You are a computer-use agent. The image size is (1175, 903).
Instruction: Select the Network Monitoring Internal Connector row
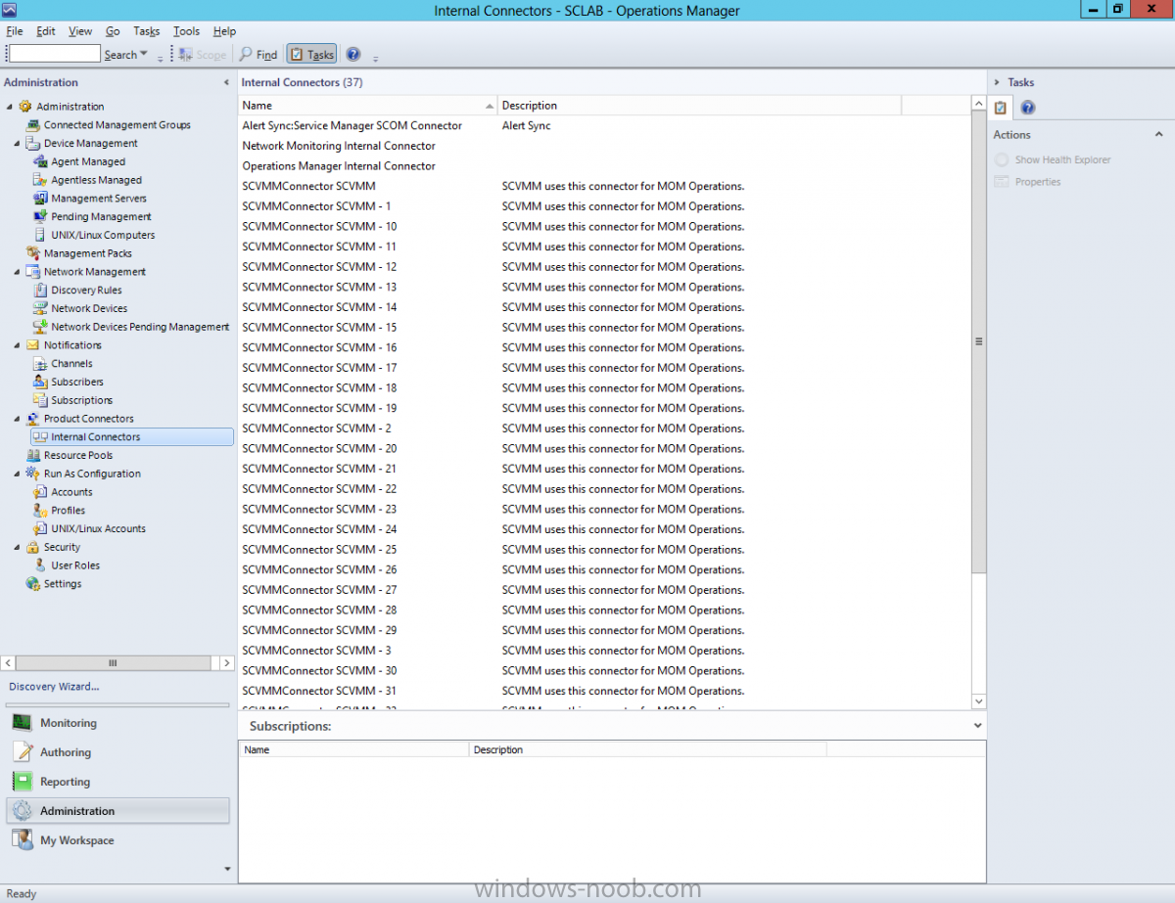tap(604, 146)
